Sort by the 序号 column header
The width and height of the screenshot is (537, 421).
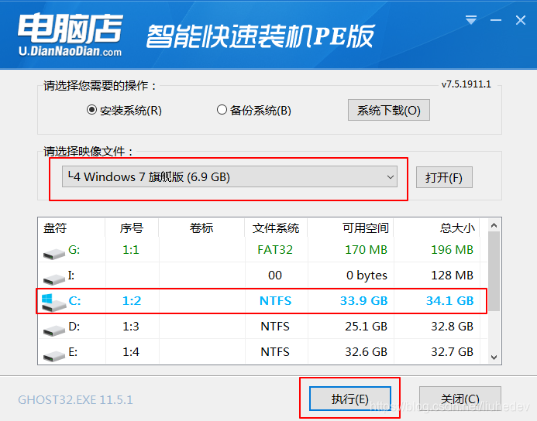tap(132, 228)
